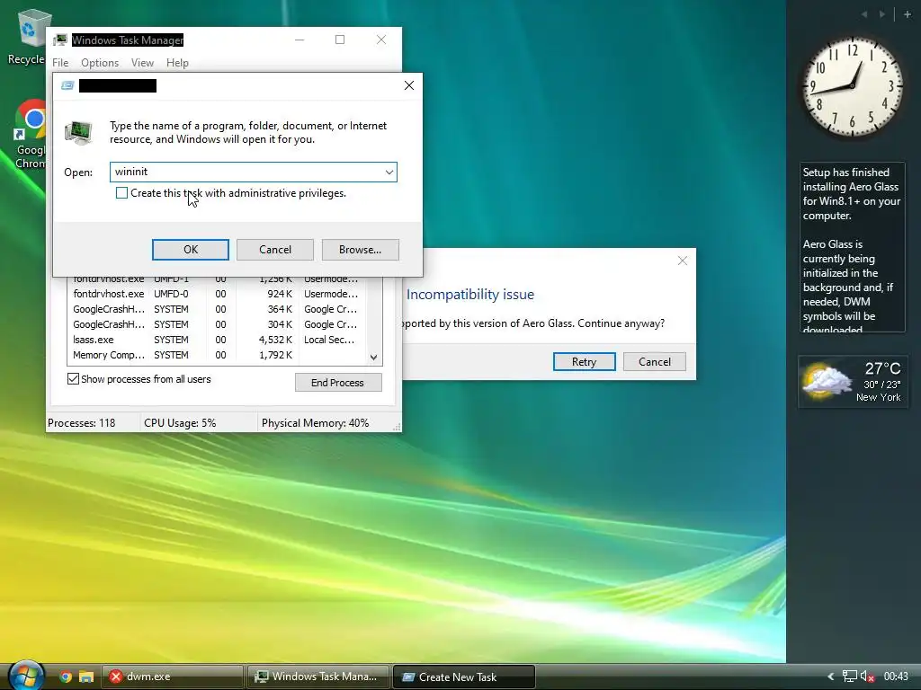This screenshot has height=690, width=921.
Task: Click the analog clock gadget
Action: point(853,87)
